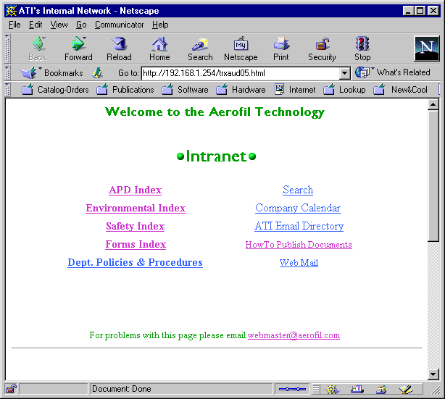Open the Communicator menu
The width and height of the screenshot is (445, 399).
(119, 25)
